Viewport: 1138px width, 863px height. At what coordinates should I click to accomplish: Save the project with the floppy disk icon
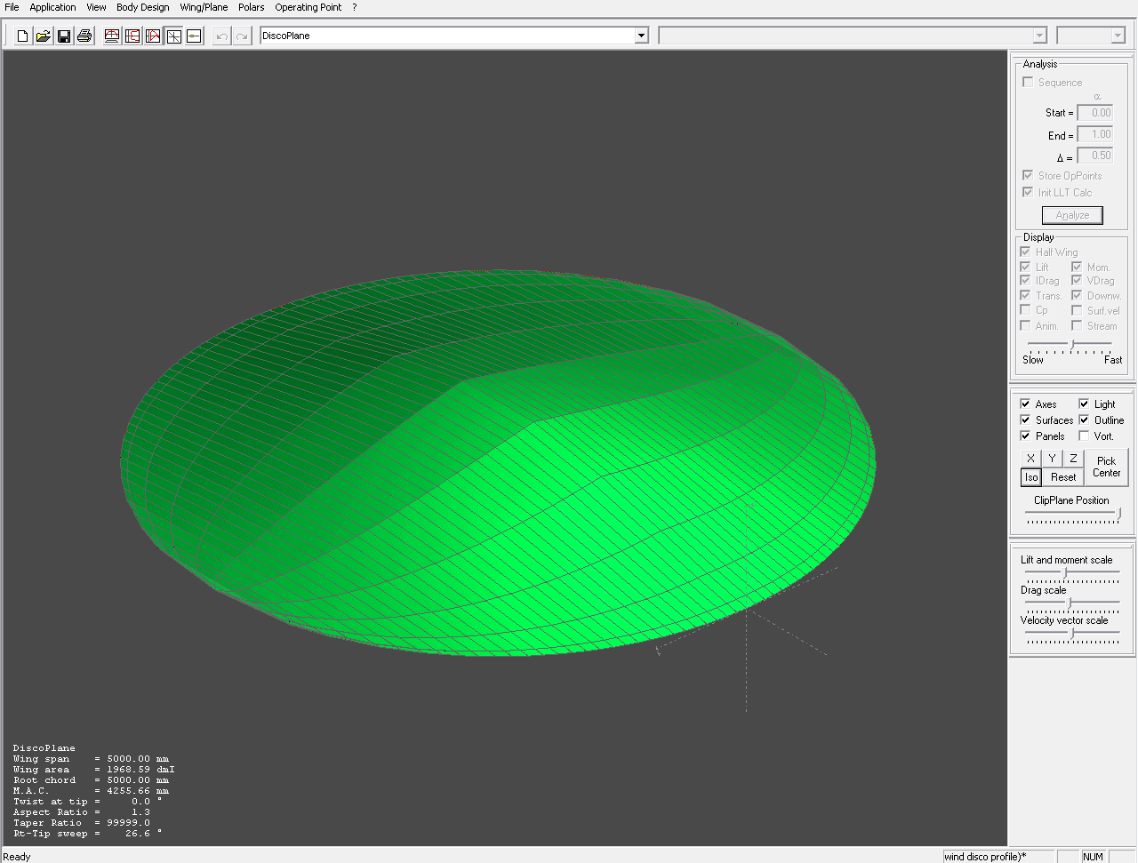[64, 36]
